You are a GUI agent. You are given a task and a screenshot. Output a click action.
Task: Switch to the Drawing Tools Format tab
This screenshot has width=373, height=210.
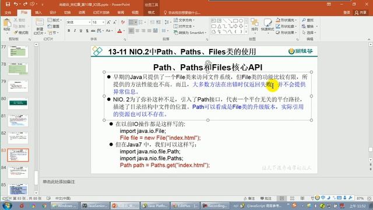click(152, 12)
